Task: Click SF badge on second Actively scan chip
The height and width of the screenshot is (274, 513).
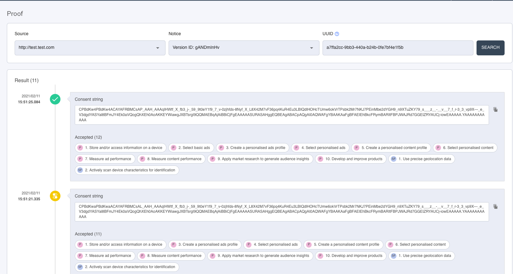Action: click(80, 267)
